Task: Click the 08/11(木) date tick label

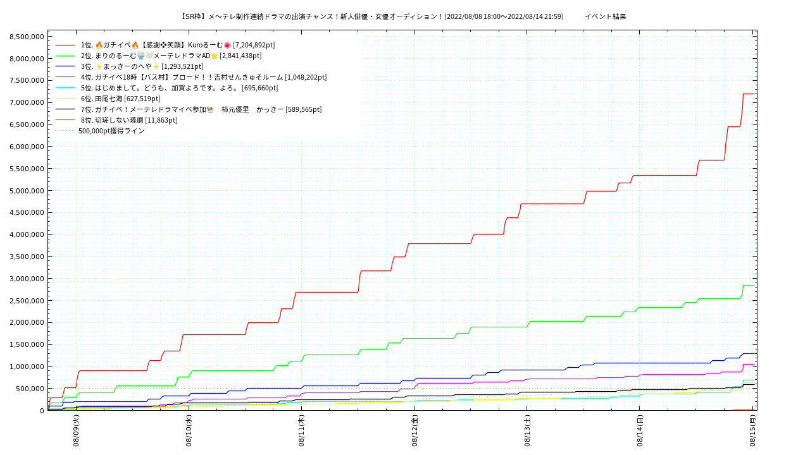Action: click(301, 431)
